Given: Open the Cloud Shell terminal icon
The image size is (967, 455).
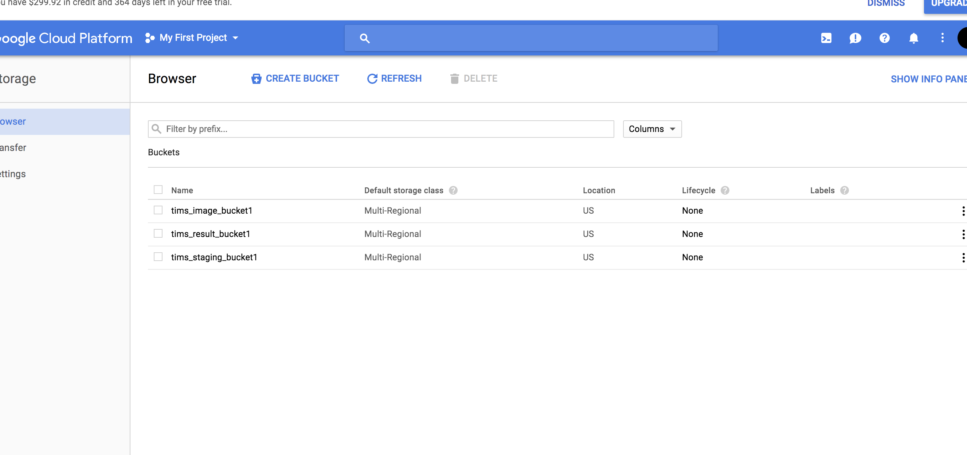Looking at the screenshot, I should (826, 38).
